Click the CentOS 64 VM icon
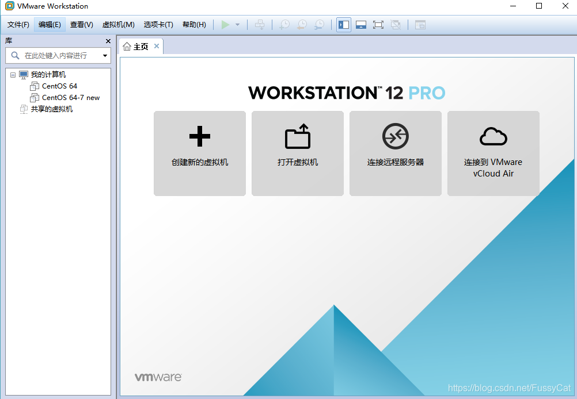Image resolution: width=577 pixels, height=399 pixels. 35,86
